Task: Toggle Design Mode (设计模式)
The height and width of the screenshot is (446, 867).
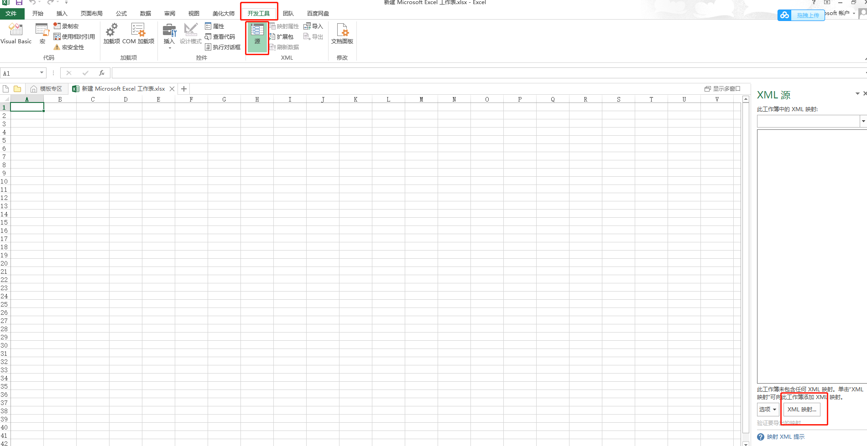Action: [190, 34]
